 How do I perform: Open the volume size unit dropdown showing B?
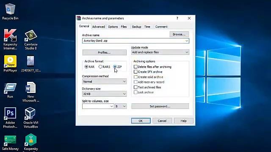(x=121, y=106)
